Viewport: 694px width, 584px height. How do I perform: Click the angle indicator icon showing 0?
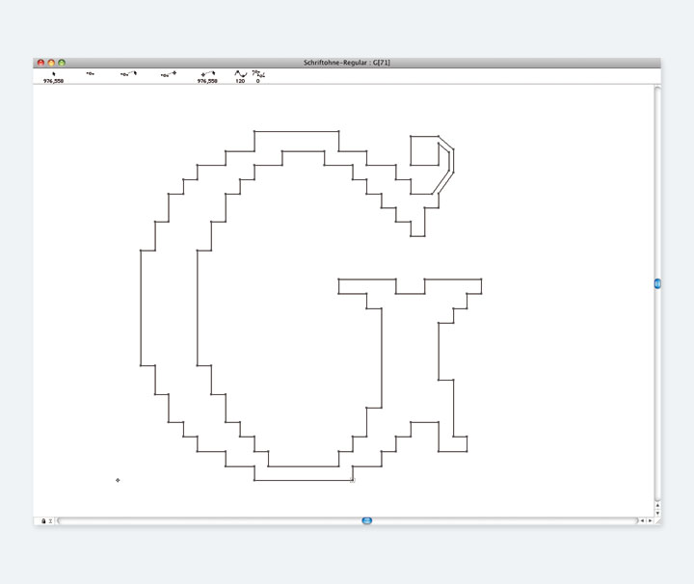[258, 74]
